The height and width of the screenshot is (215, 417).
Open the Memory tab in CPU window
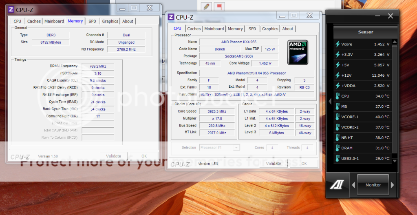[235, 29]
